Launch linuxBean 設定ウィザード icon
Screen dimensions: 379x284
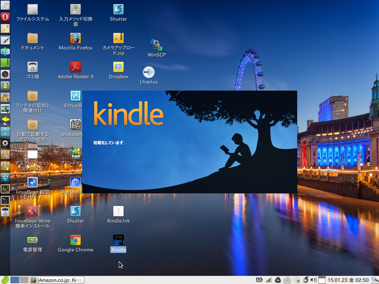pyautogui.click(x=33, y=182)
